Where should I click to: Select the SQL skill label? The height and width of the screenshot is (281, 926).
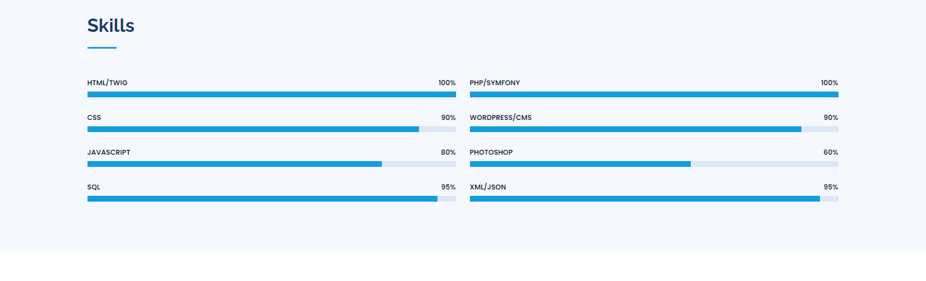(94, 187)
